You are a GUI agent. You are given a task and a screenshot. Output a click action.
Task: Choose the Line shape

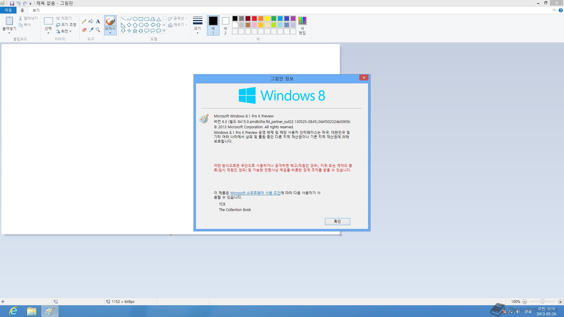pos(123,19)
